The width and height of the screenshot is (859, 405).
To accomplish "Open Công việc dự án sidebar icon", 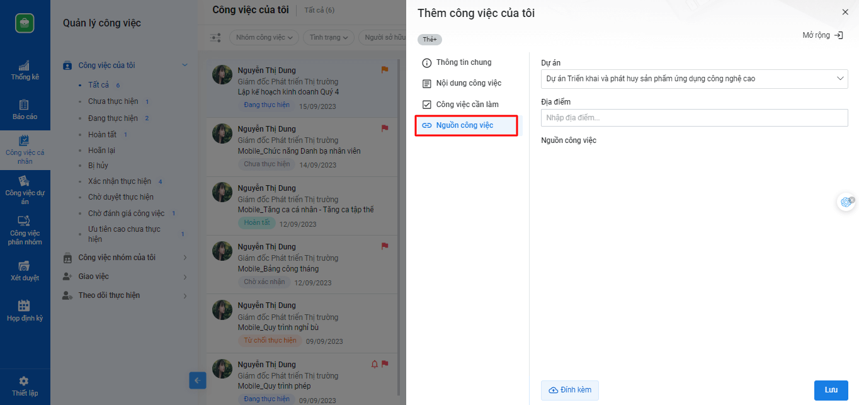I will pos(25,190).
